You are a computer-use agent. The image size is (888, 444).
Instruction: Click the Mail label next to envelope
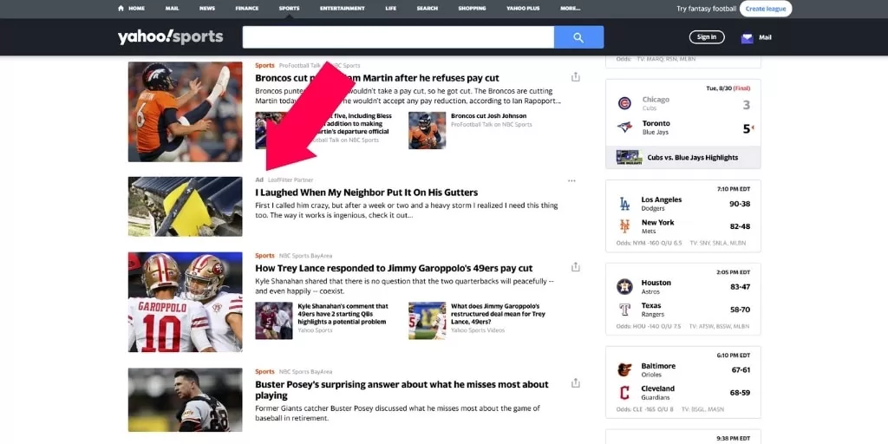point(765,38)
